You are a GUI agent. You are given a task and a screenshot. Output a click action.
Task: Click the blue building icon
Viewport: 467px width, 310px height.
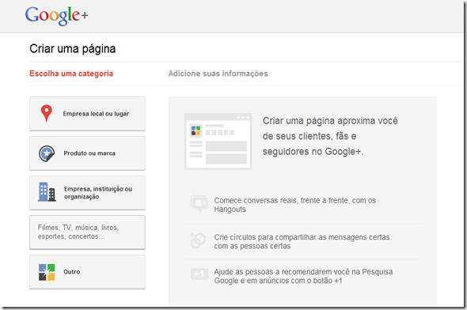[x=47, y=192]
